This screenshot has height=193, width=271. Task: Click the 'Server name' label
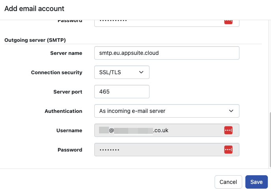[x=66, y=53]
